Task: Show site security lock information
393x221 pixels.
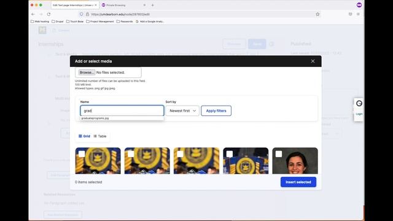Action: pyautogui.click(x=87, y=14)
